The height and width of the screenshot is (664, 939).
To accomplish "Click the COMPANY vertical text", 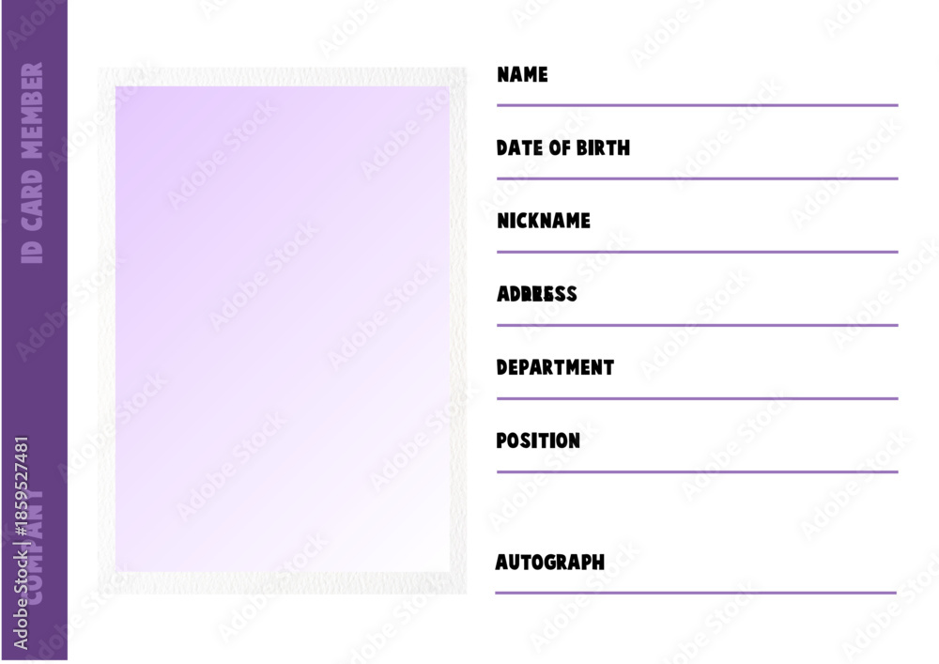I will click(x=36, y=546).
